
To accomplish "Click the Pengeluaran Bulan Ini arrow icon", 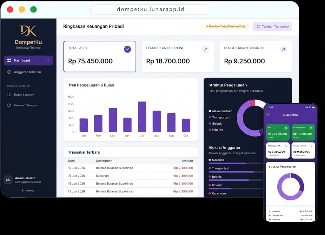I will (x=283, y=49).
